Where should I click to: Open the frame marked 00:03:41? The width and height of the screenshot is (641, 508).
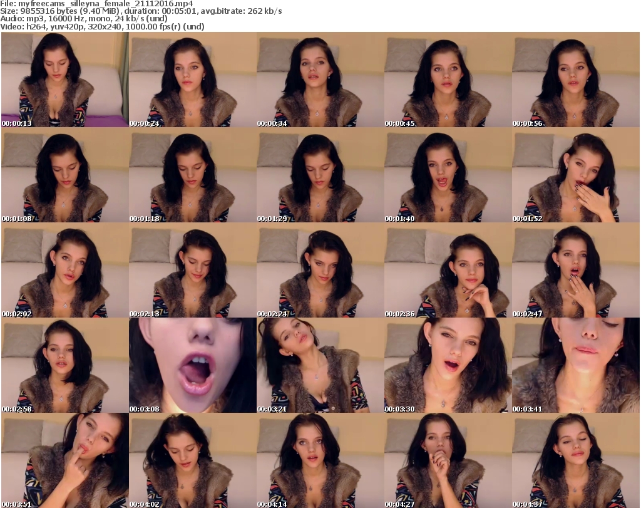pos(576,365)
